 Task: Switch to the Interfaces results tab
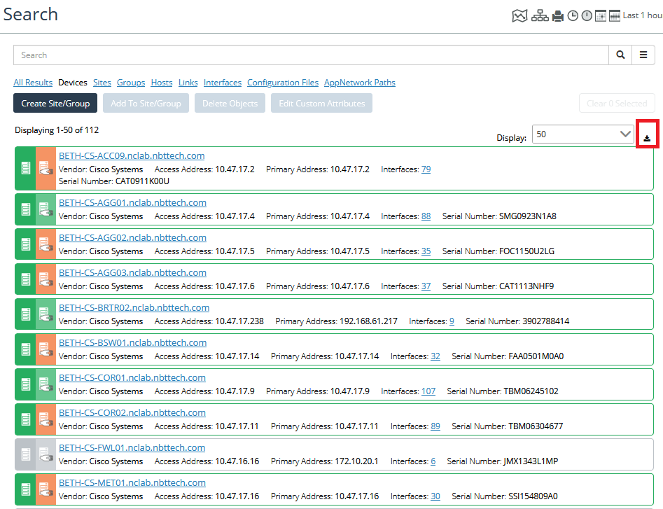(223, 83)
